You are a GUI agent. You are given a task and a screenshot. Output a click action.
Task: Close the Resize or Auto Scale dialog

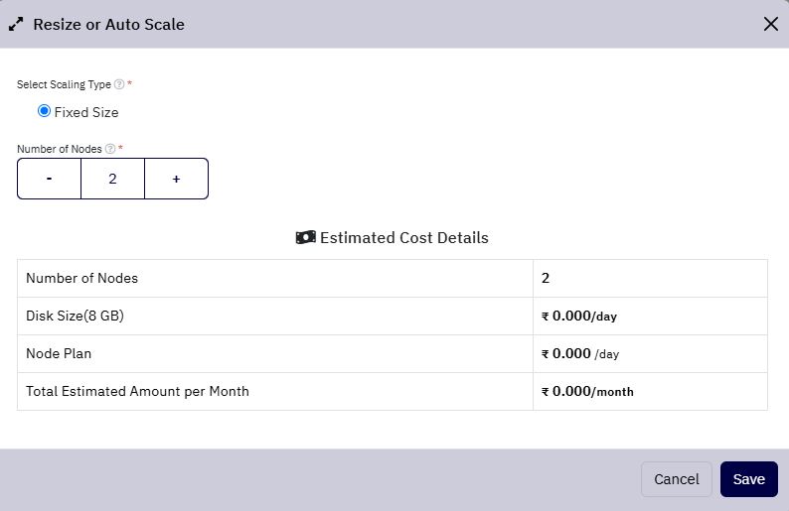point(770,24)
